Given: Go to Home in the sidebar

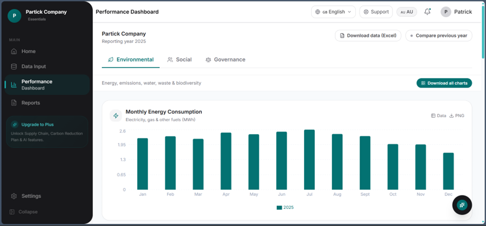Looking at the screenshot, I should coord(47,52).
